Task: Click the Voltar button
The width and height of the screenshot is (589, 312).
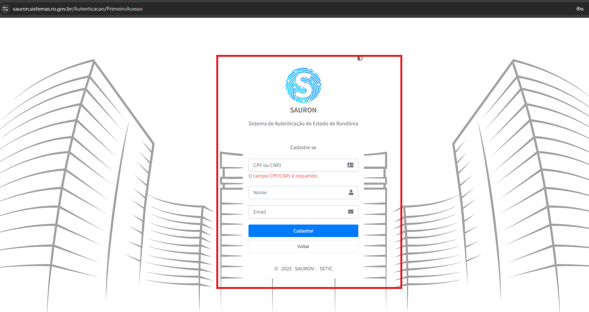Action: tap(303, 246)
